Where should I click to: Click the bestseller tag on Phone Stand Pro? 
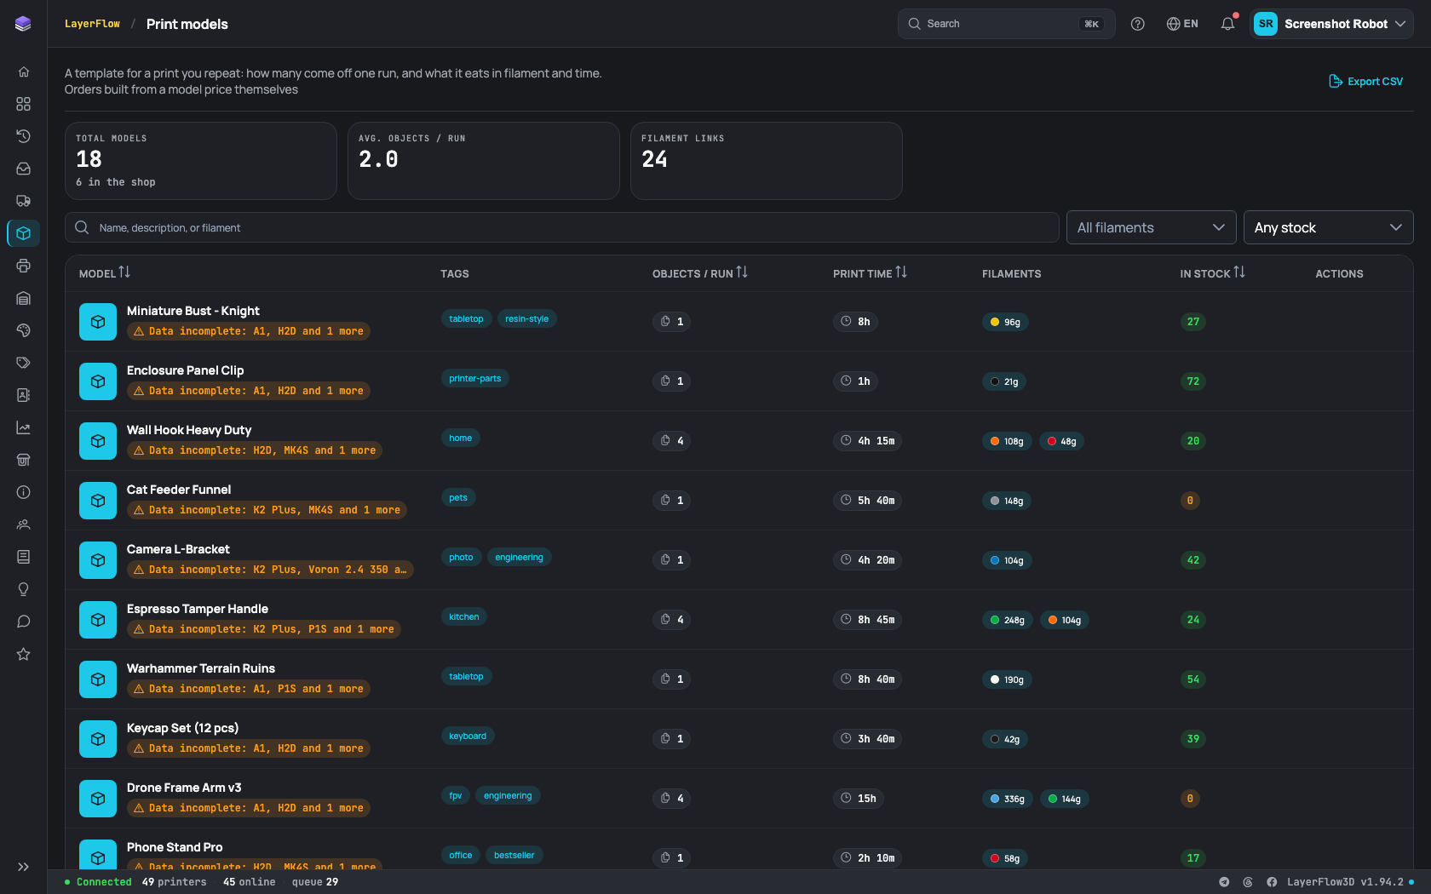(514, 855)
